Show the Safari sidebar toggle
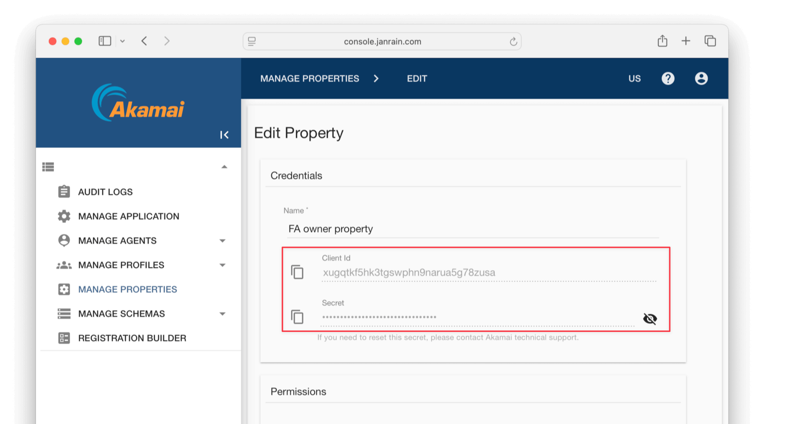 point(105,41)
